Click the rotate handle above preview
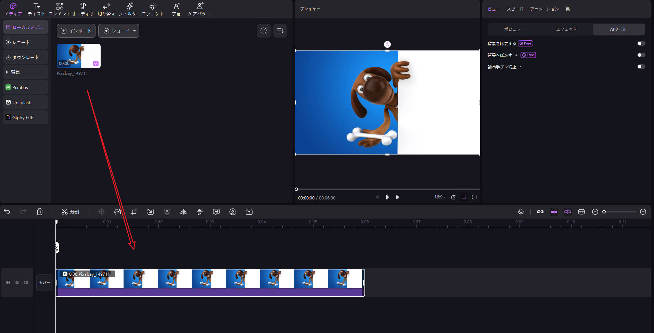The height and width of the screenshot is (333, 654). pos(387,44)
